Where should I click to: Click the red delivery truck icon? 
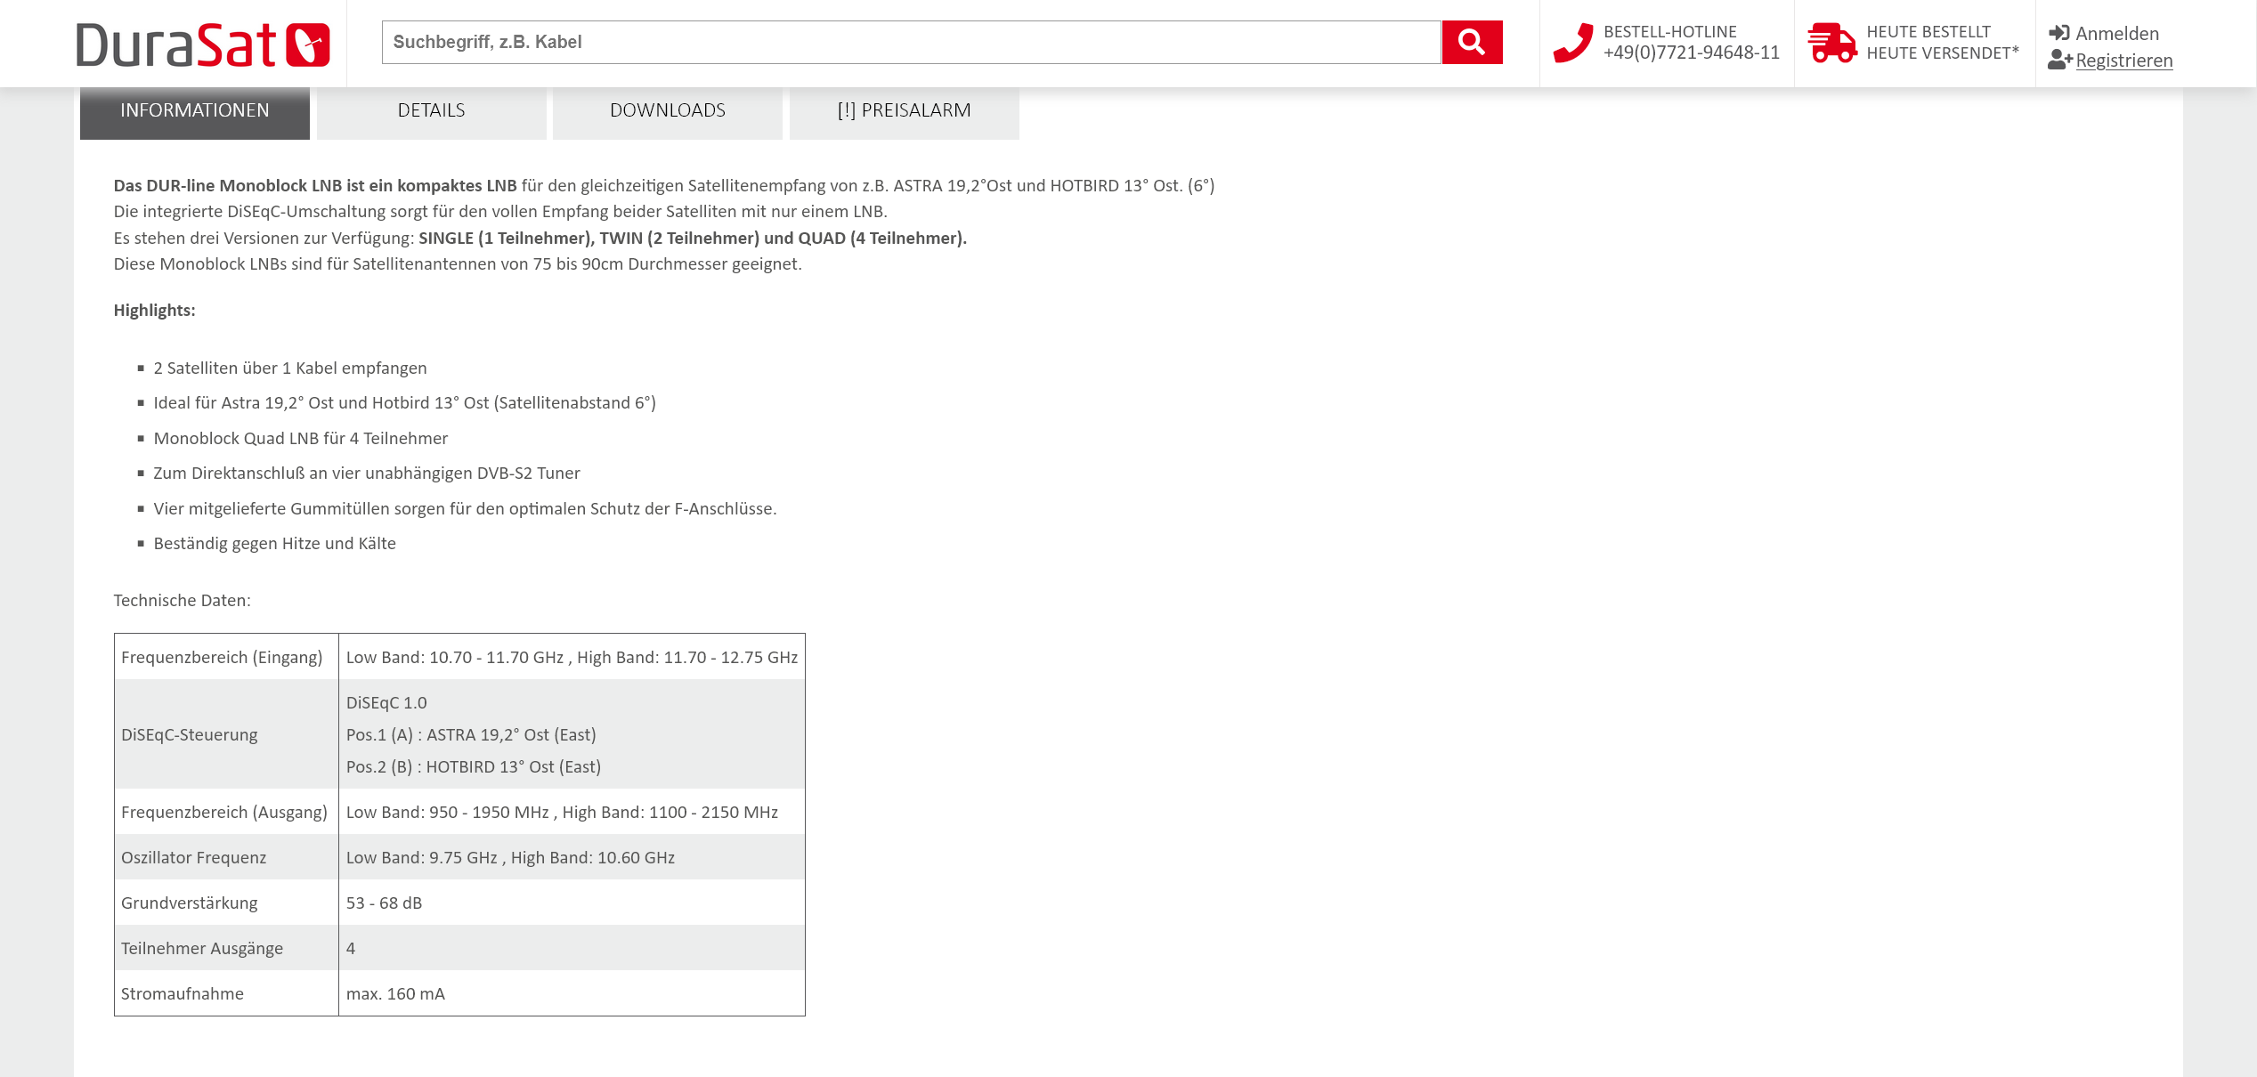click(1831, 43)
